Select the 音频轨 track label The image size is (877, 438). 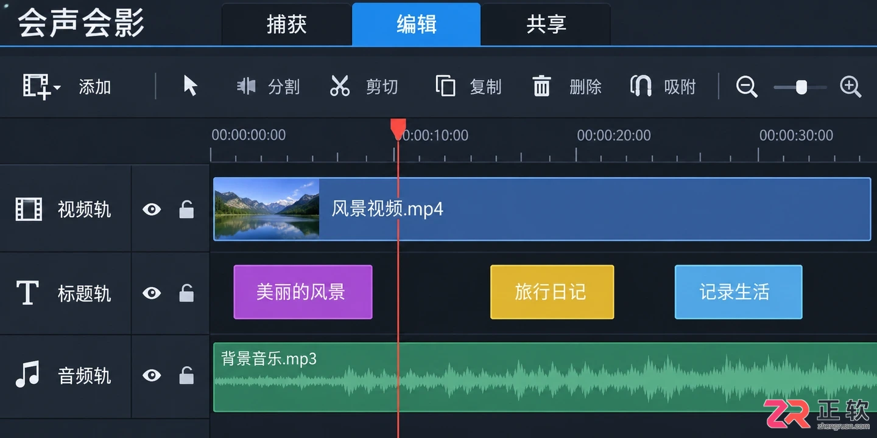tap(84, 375)
